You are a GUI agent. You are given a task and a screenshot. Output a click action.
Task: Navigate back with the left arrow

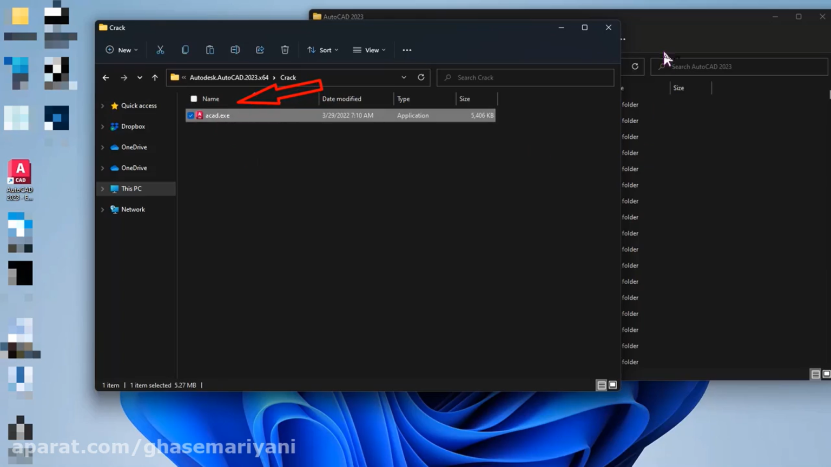click(x=106, y=78)
